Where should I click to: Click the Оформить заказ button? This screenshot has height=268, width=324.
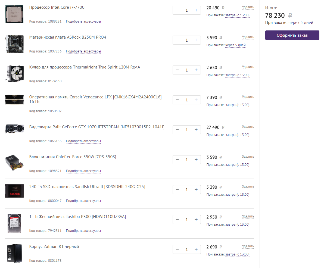click(x=292, y=35)
